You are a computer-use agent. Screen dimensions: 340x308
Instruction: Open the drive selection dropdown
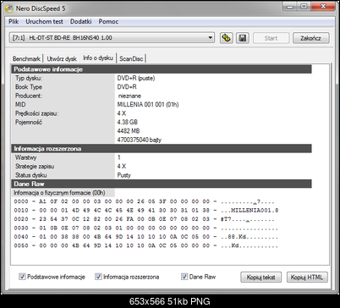112,37
